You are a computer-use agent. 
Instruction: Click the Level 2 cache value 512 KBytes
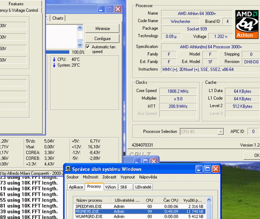242,106
